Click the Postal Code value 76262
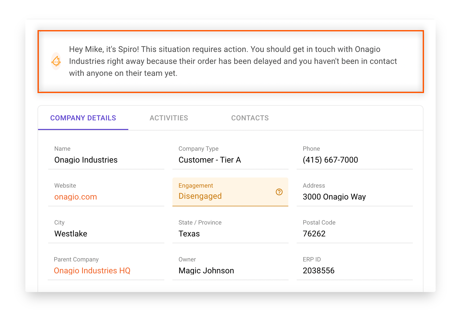Viewport: 461px width, 311px height. [x=314, y=234]
